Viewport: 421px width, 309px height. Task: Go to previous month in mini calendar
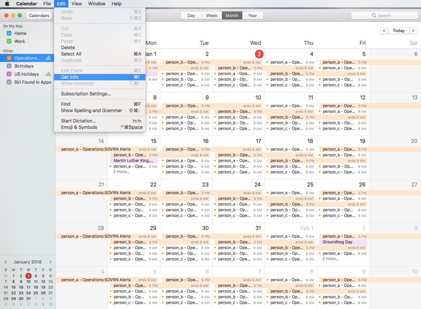click(x=5, y=262)
